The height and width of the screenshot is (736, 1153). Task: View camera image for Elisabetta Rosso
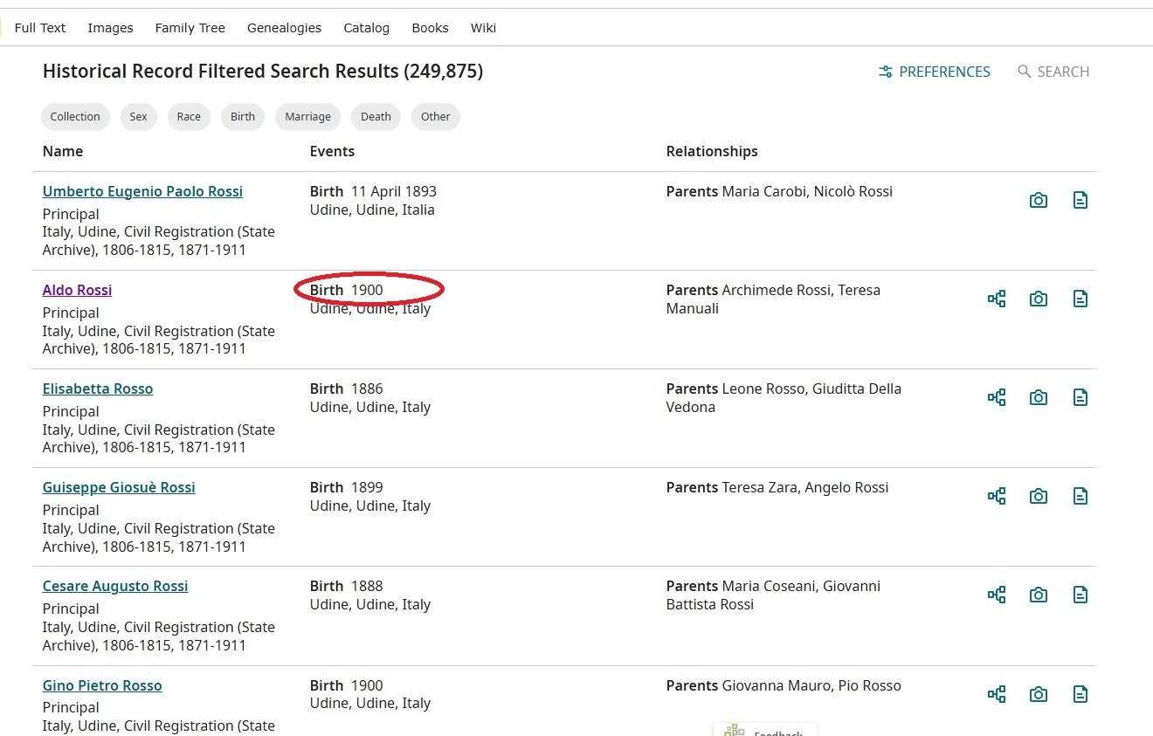click(1038, 398)
